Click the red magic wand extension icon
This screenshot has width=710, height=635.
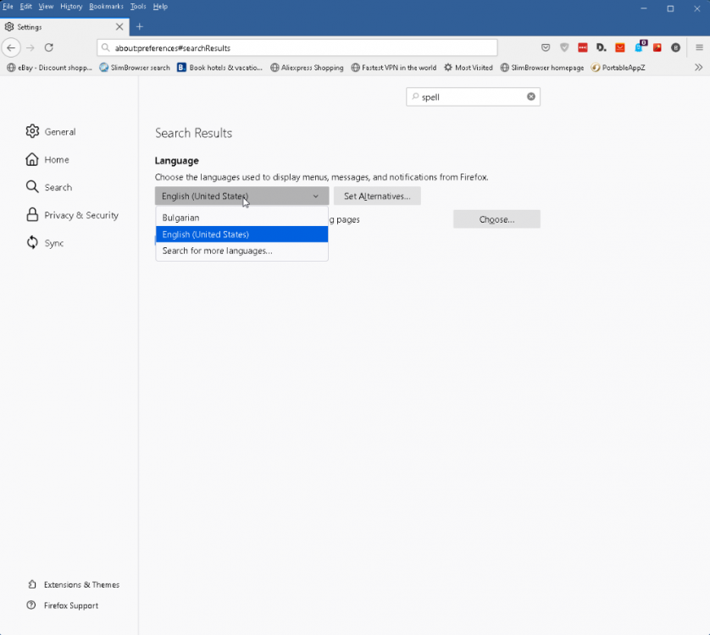point(657,47)
